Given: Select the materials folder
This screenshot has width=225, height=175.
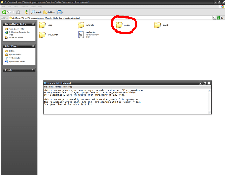Looking at the screenshot, I should [86, 25].
